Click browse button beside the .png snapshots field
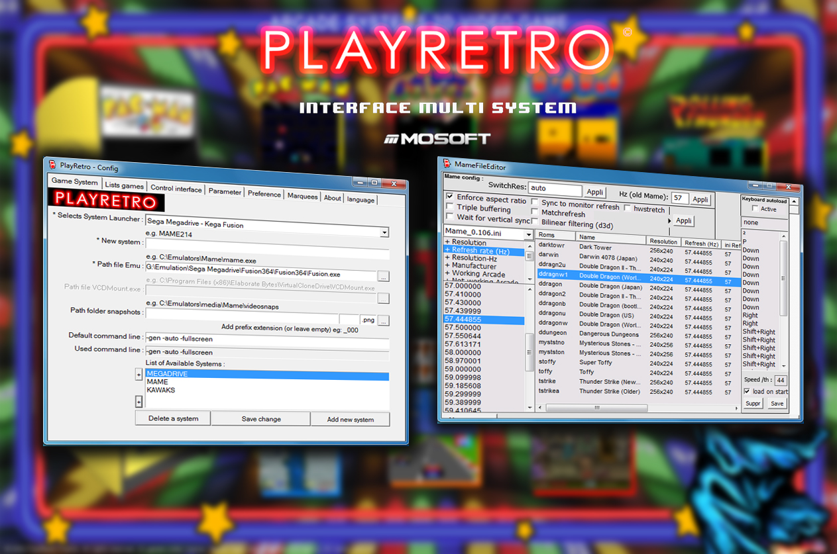Viewport: 837px width, 554px height. click(384, 320)
